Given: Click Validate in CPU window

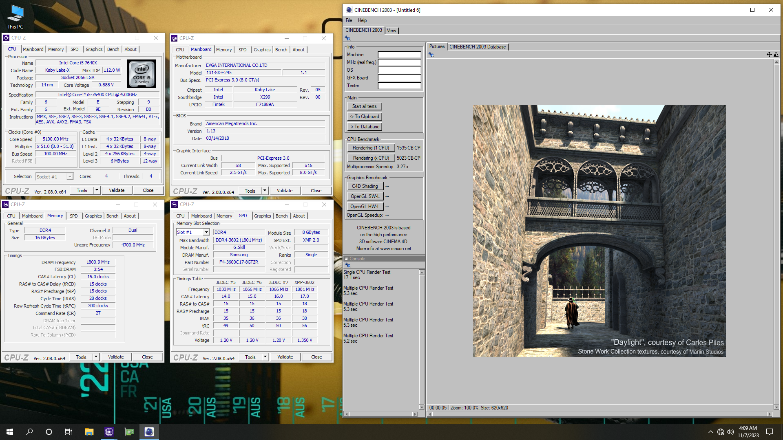Looking at the screenshot, I should point(117,190).
